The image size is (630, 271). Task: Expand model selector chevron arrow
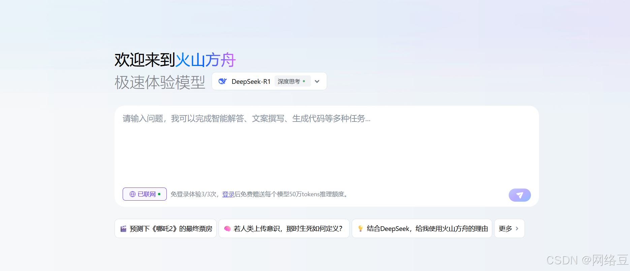coord(317,81)
